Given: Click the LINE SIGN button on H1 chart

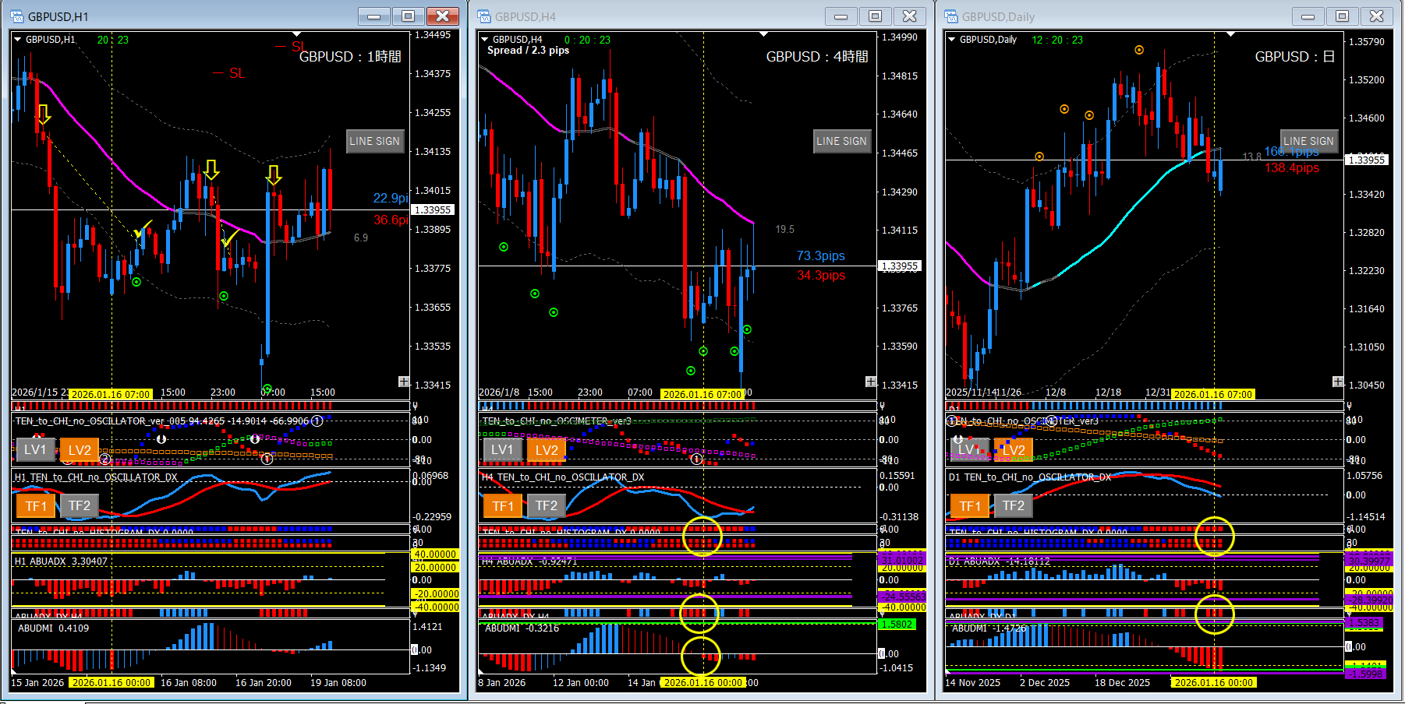Looking at the screenshot, I should 375,141.
